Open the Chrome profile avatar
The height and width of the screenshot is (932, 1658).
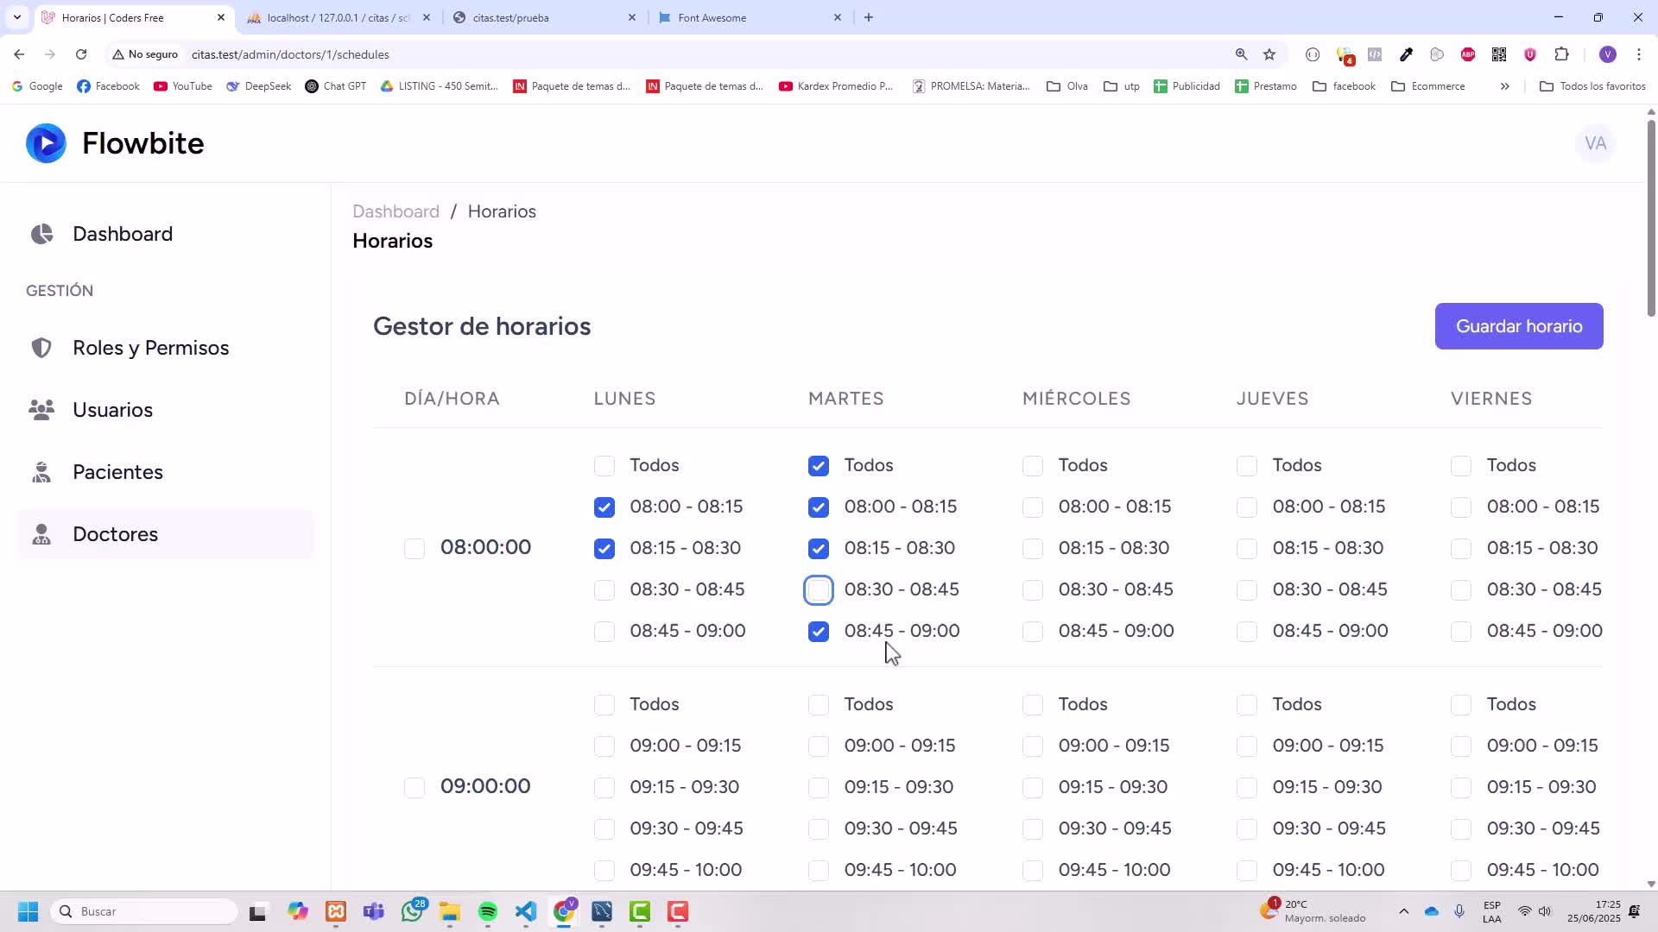[1607, 54]
